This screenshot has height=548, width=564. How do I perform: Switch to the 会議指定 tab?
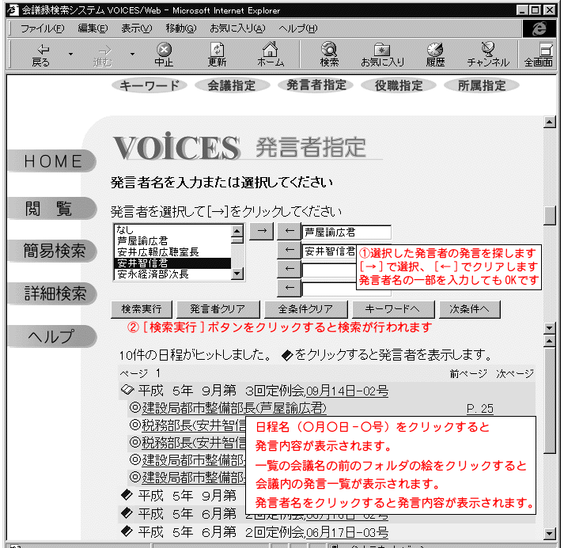[x=231, y=85]
